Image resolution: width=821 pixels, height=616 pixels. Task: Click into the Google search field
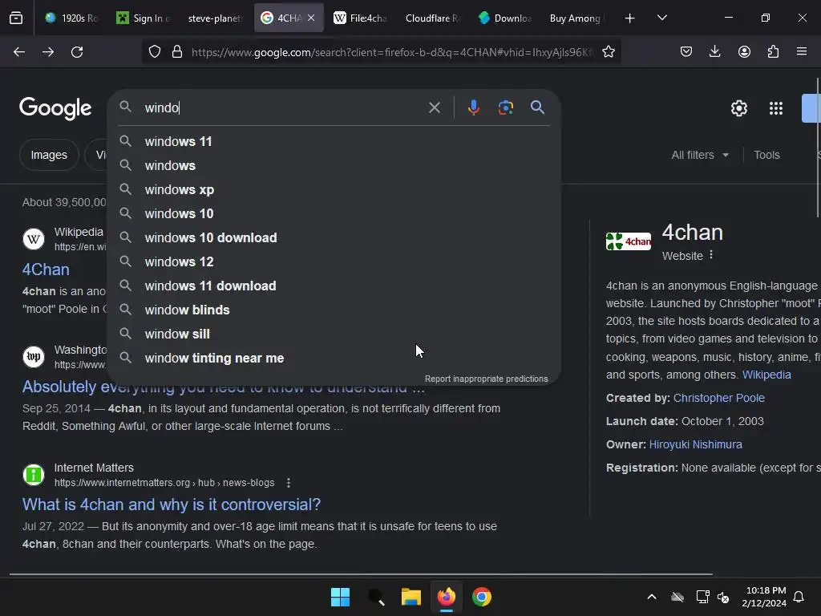[283, 108]
